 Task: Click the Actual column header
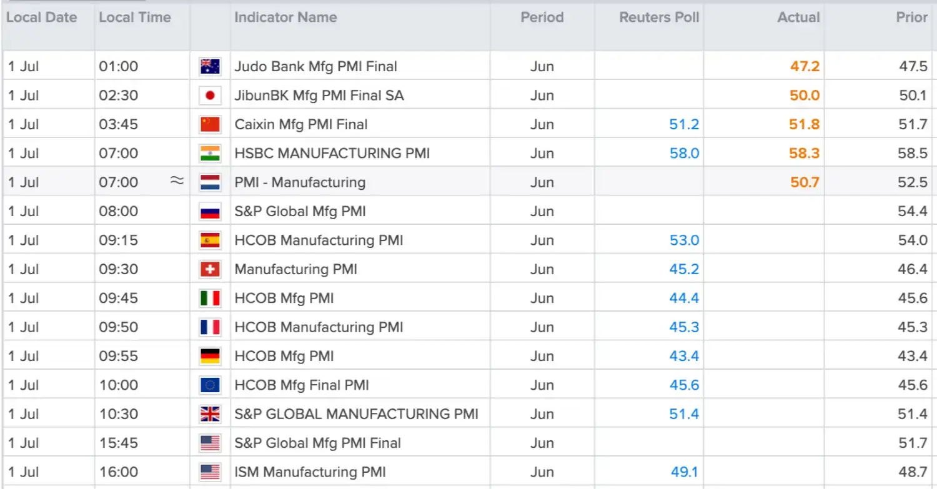tap(798, 17)
